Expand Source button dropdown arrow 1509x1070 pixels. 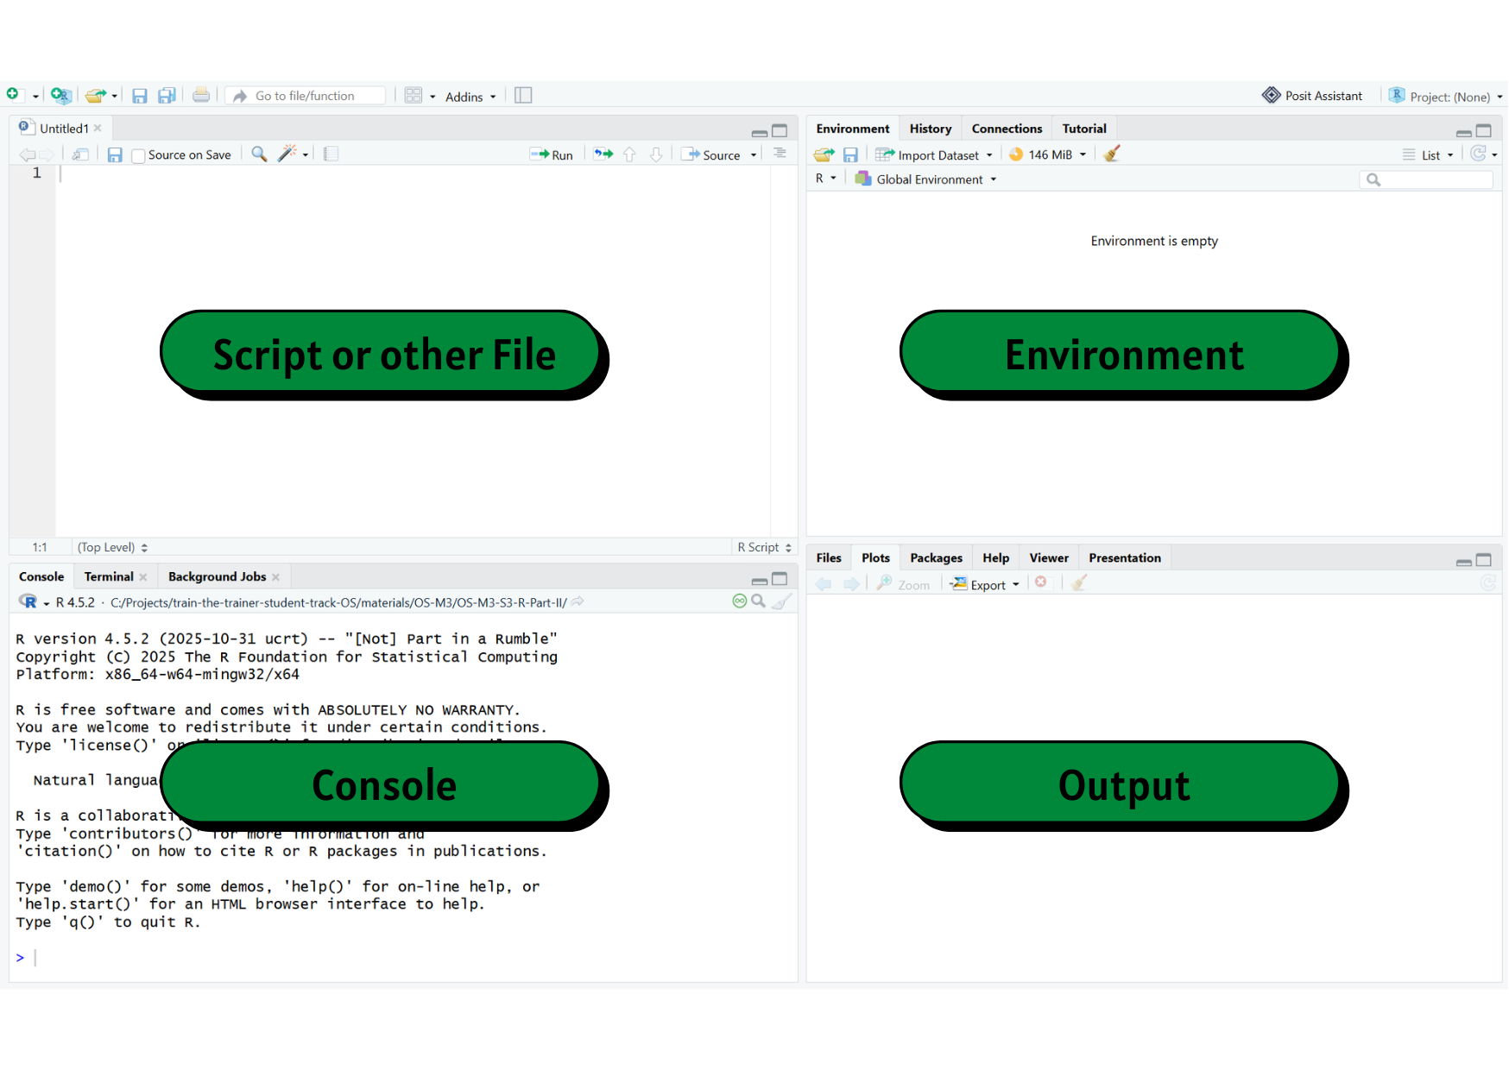754,155
